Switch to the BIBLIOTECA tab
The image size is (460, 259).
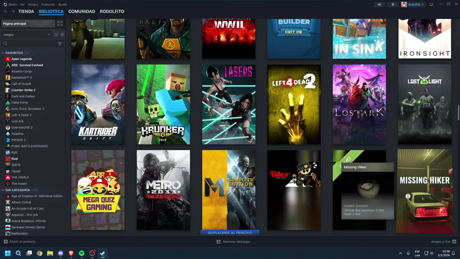(x=51, y=12)
